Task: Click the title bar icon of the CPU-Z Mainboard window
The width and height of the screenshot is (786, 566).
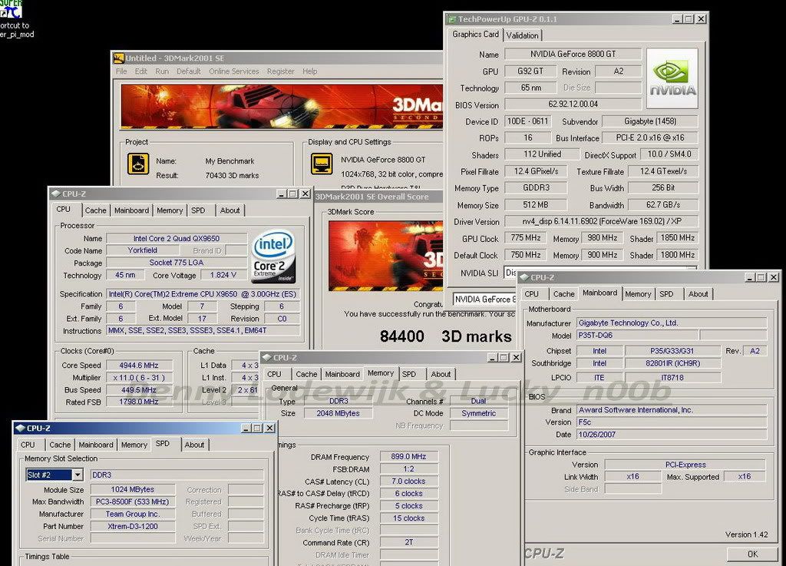Action: click(523, 277)
